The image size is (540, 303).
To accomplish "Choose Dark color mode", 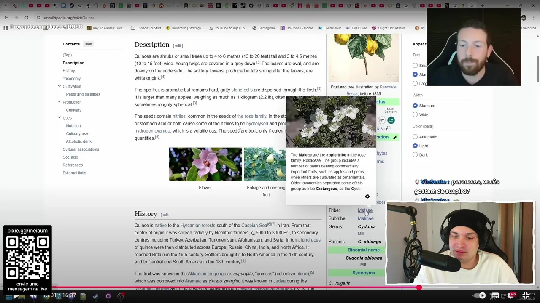I will click(415, 155).
